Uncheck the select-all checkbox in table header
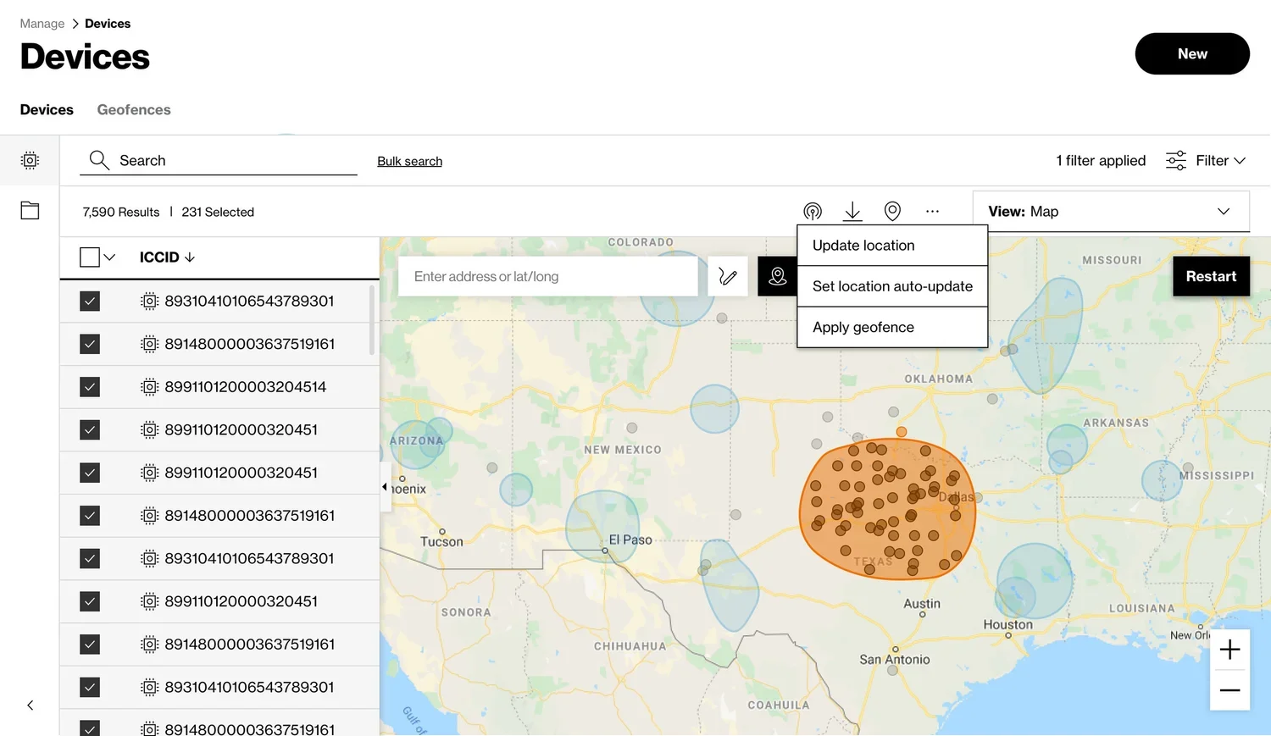 coord(90,257)
